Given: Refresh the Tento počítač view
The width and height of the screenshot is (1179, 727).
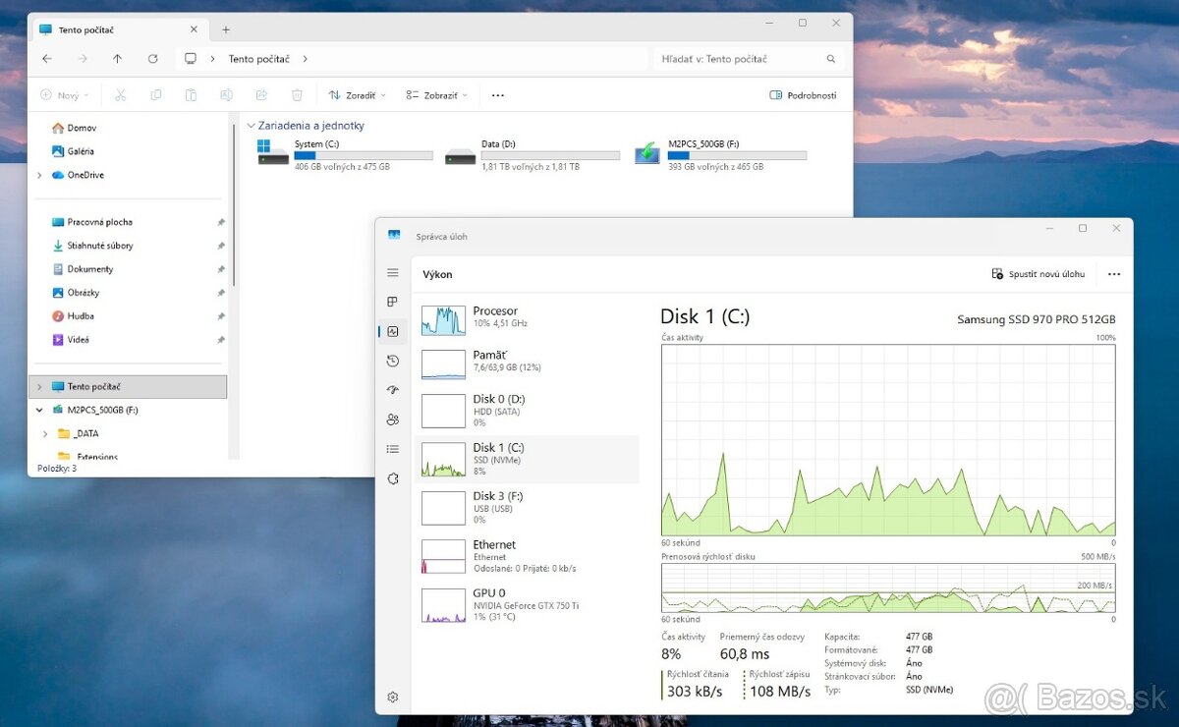Looking at the screenshot, I should (x=152, y=59).
